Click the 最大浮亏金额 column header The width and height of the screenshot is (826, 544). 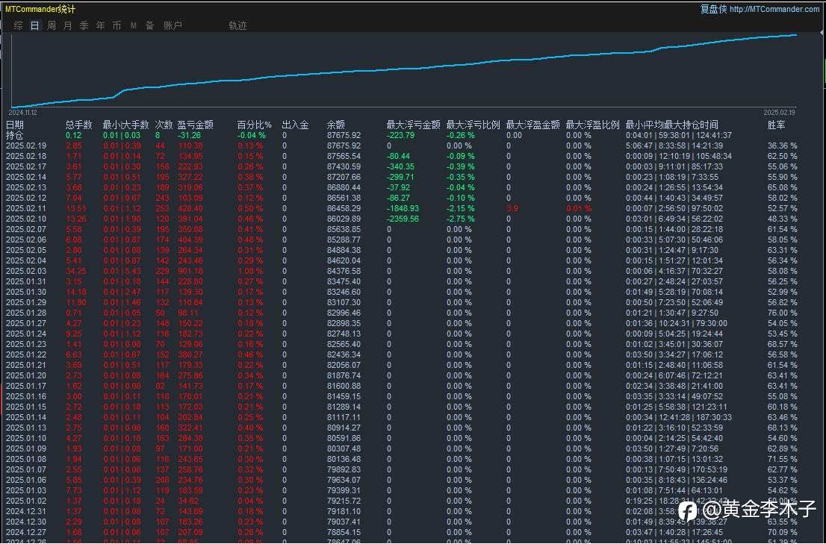pos(414,125)
